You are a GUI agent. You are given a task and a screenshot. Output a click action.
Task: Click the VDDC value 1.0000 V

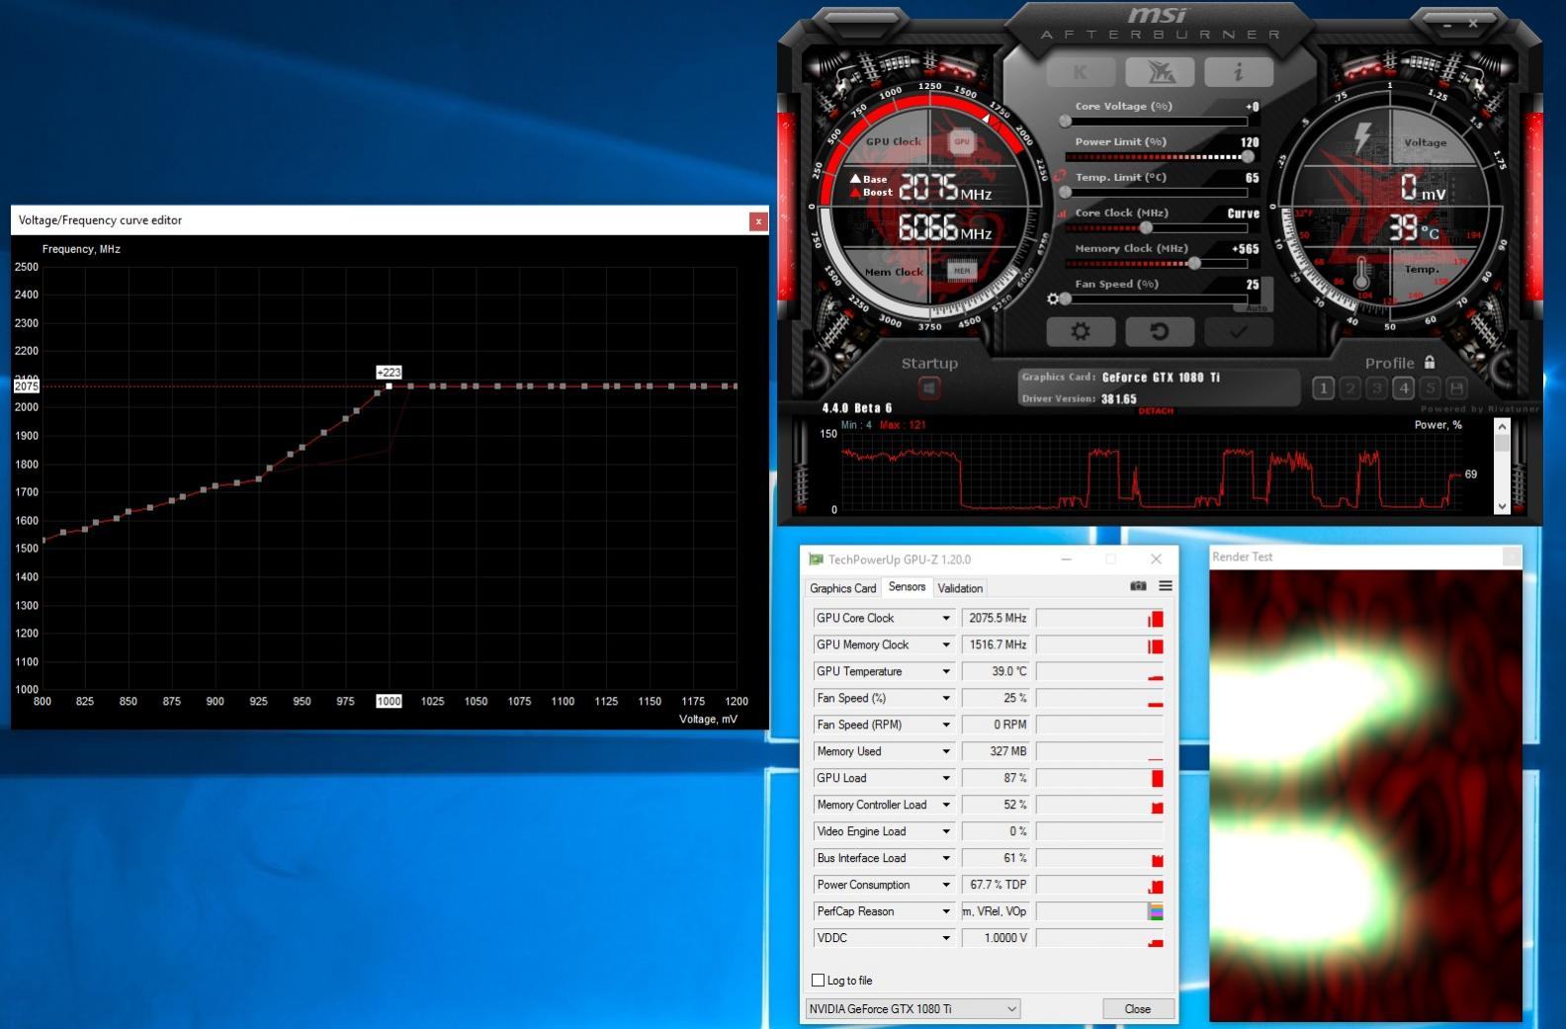997,938
